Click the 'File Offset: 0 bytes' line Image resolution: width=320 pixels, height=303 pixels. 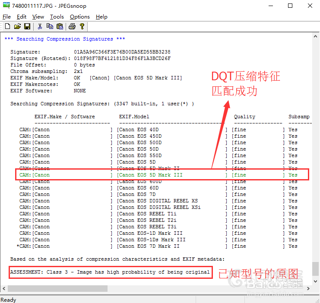pyautogui.click(x=52, y=65)
